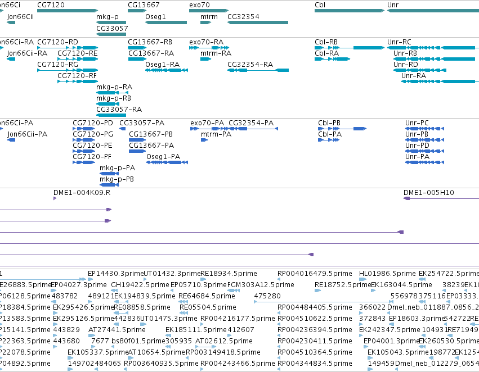This screenshot has height=372, width=479.
Task: Select protein CG7120-PG
Action: 84,140
